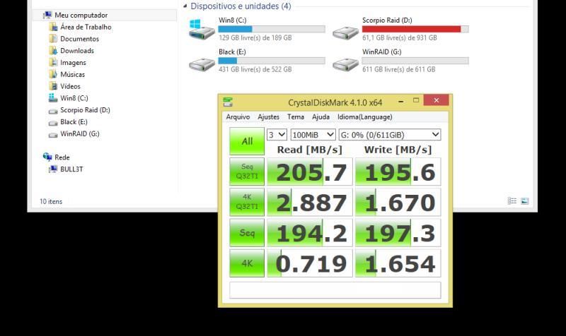This screenshot has height=336, width=566.
Task: Open the Ajustes menu
Action: 268,116
